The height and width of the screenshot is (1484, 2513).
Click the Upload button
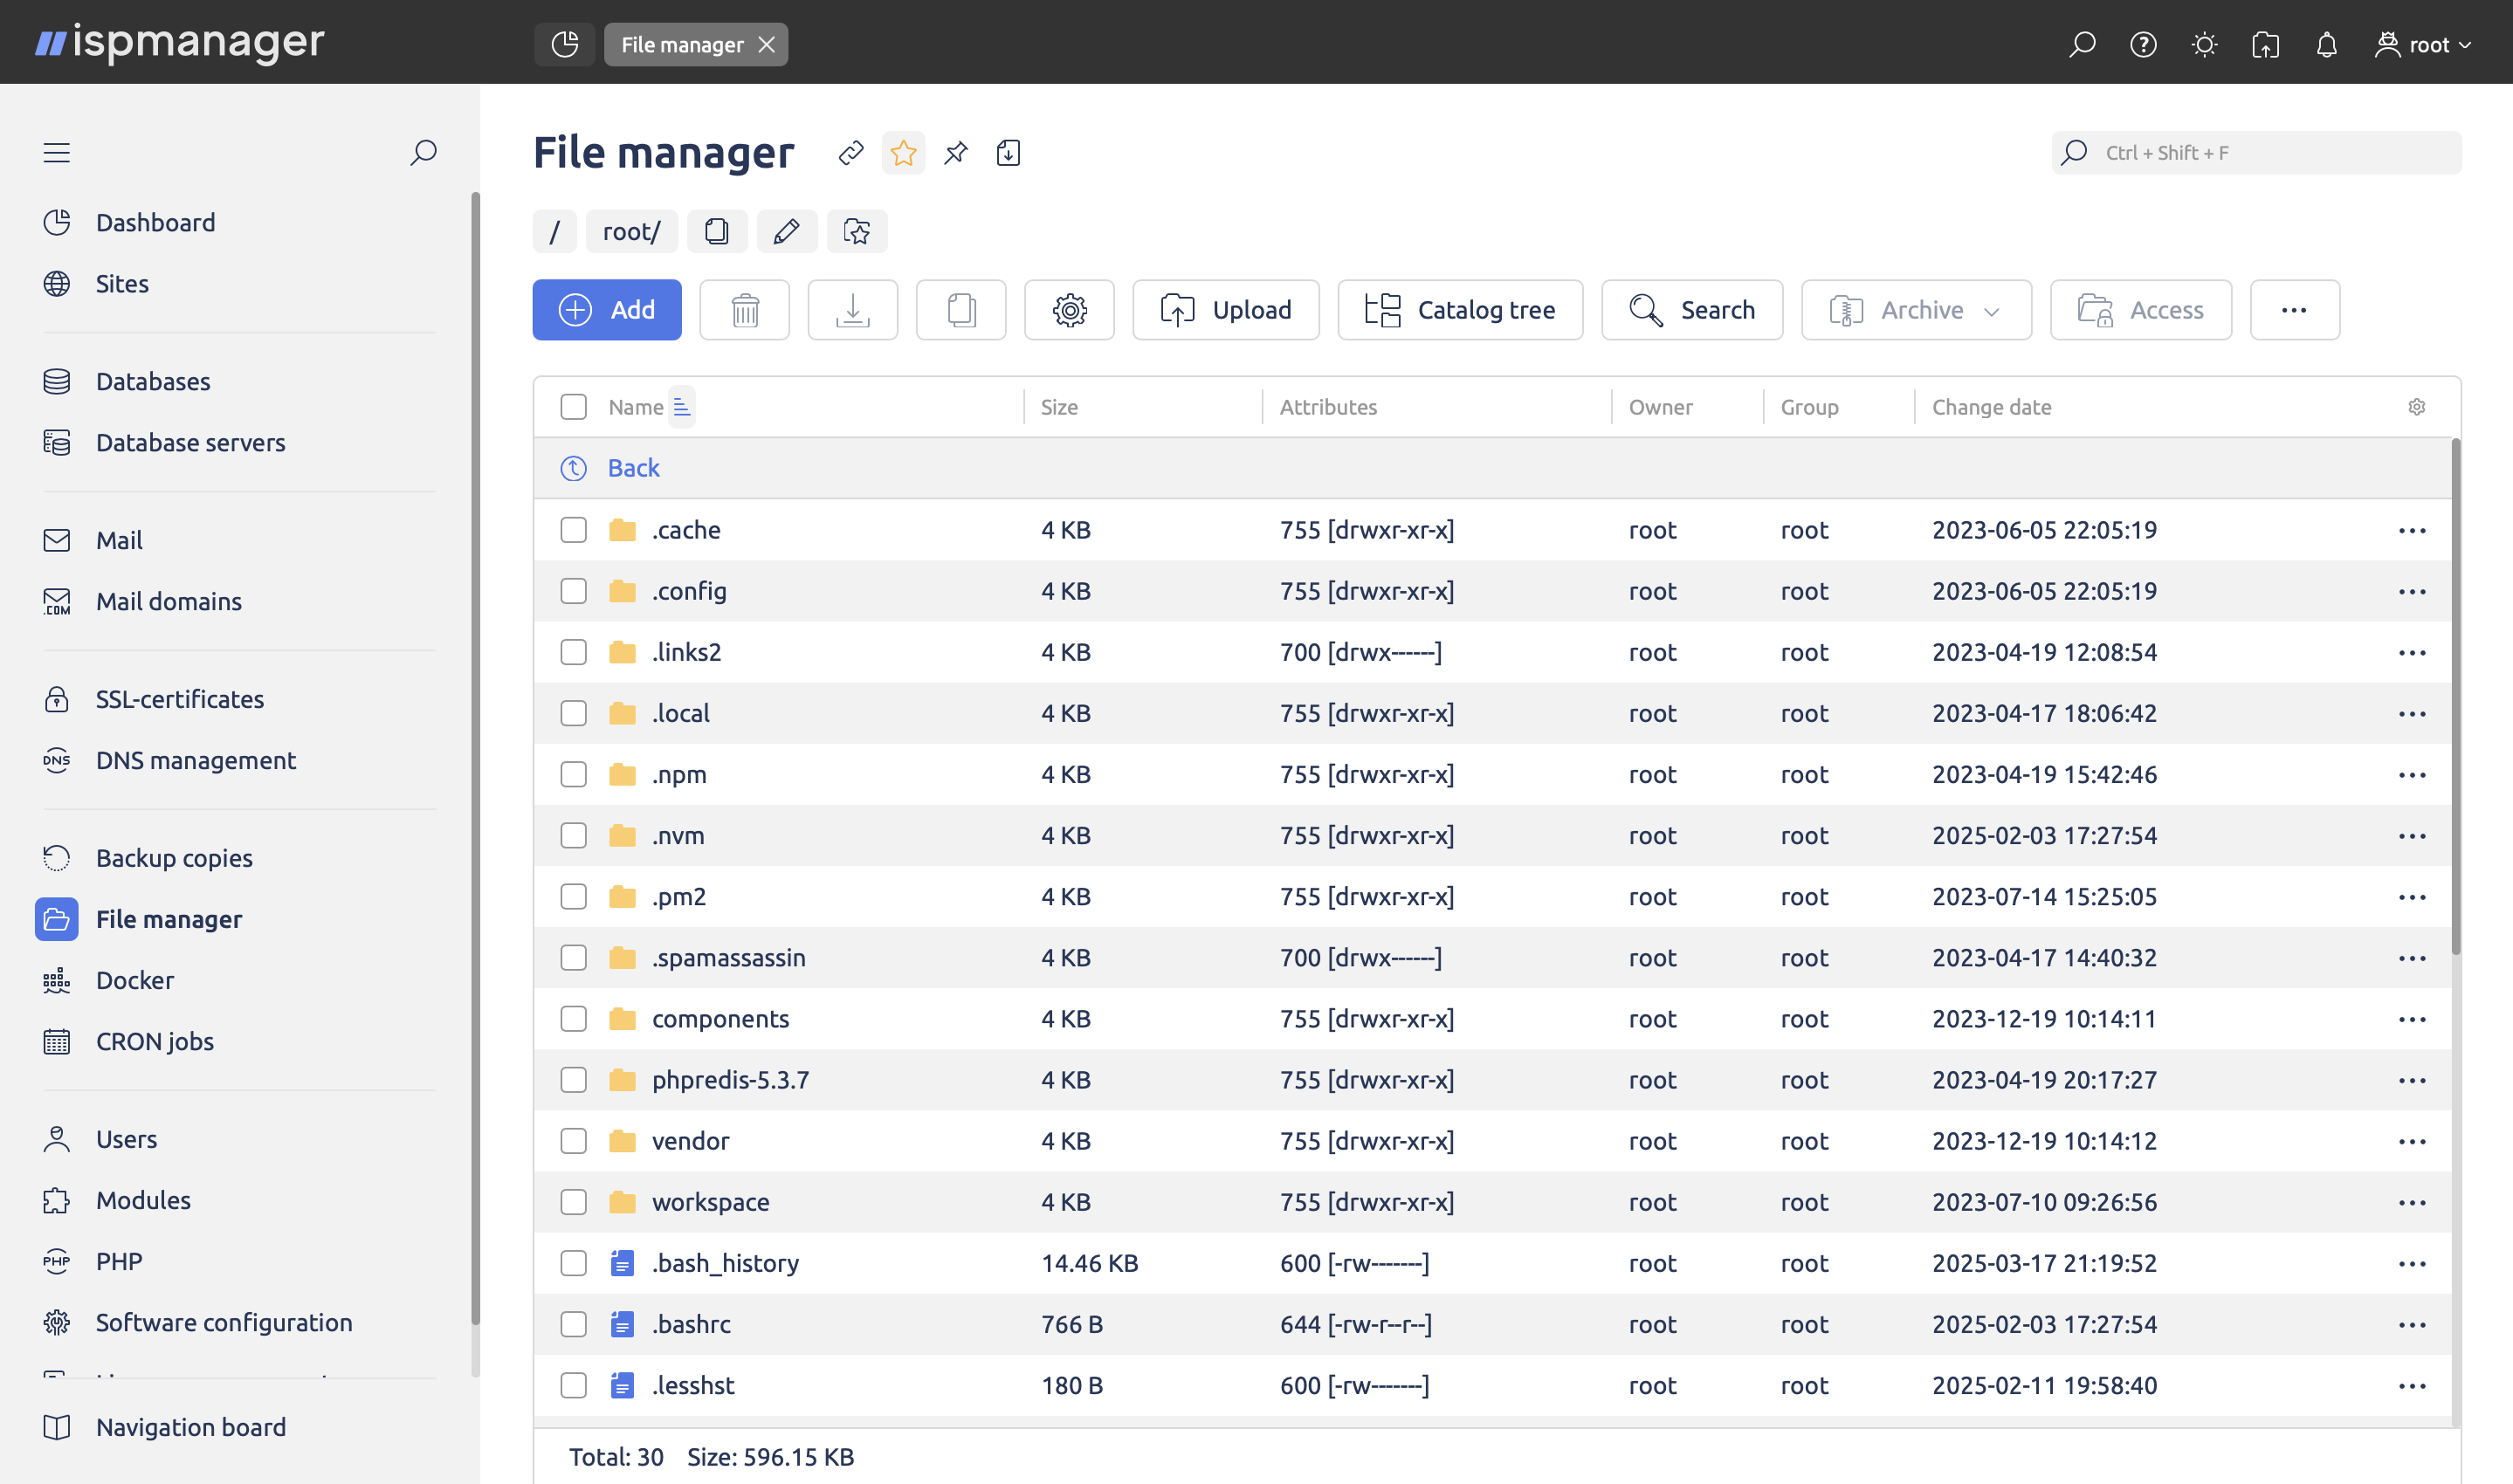point(1226,310)
